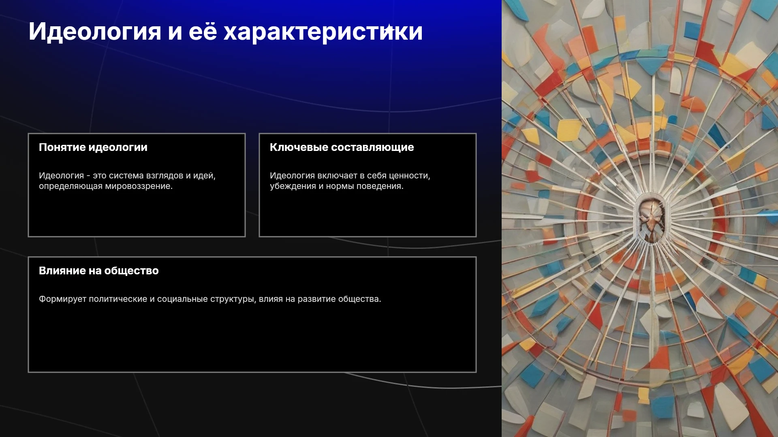Screen dimensions: 778x437
Task: Select the colorful mosaic artwork image
Action: (x=640, y=218)
